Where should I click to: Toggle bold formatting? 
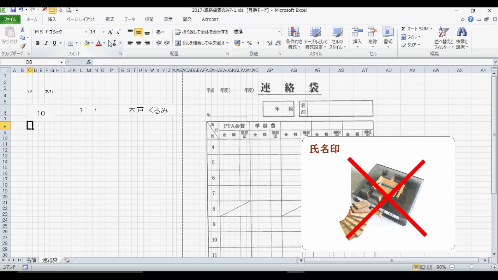tap(38, 43)
